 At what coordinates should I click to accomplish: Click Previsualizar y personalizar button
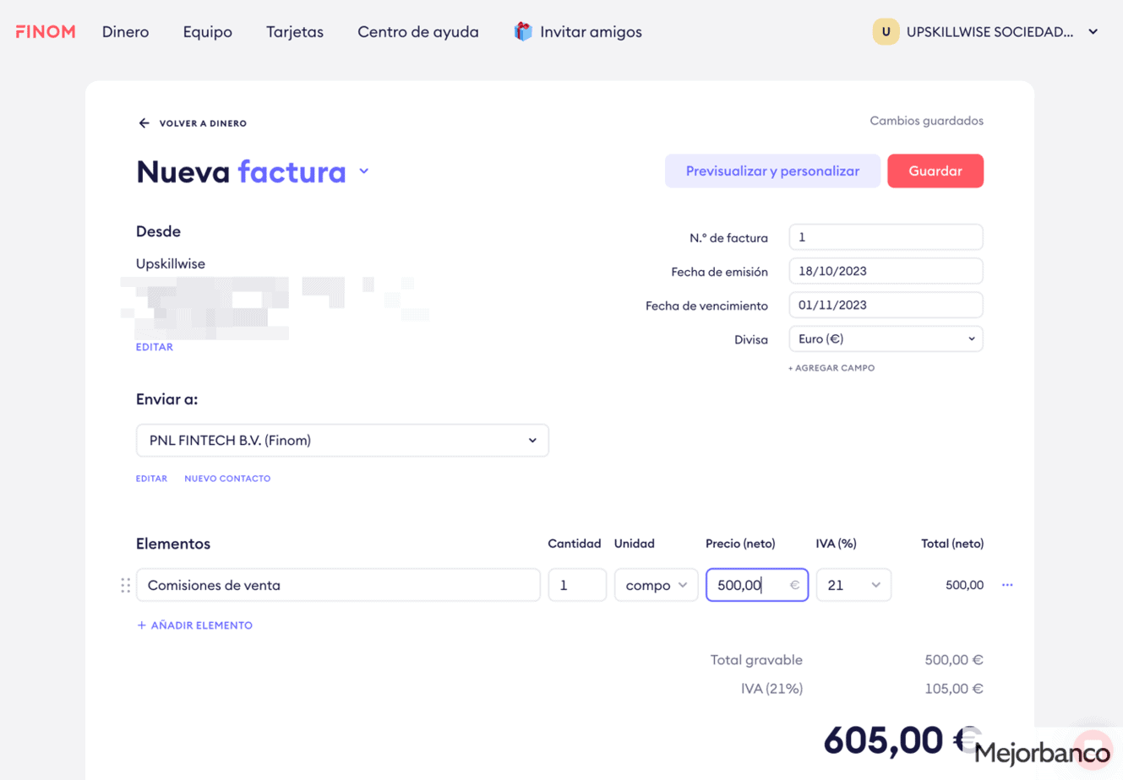(x=772, y=171)
